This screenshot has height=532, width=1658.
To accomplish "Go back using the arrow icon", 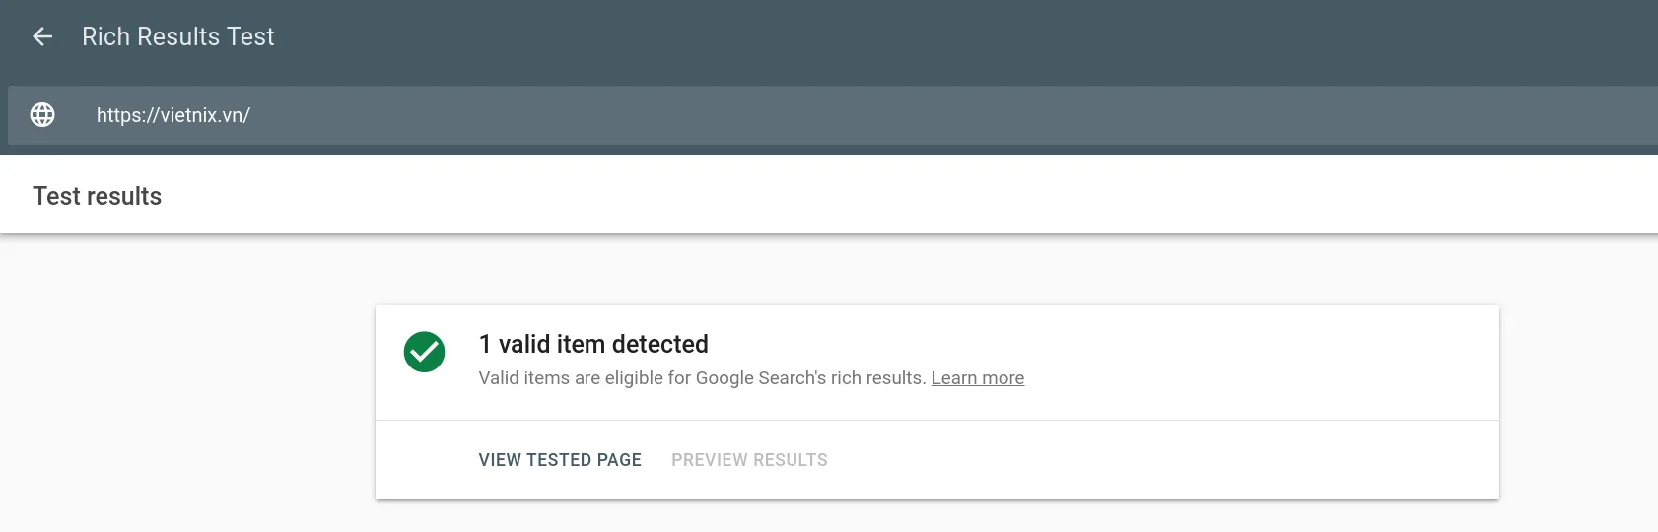I will (42, 36).
